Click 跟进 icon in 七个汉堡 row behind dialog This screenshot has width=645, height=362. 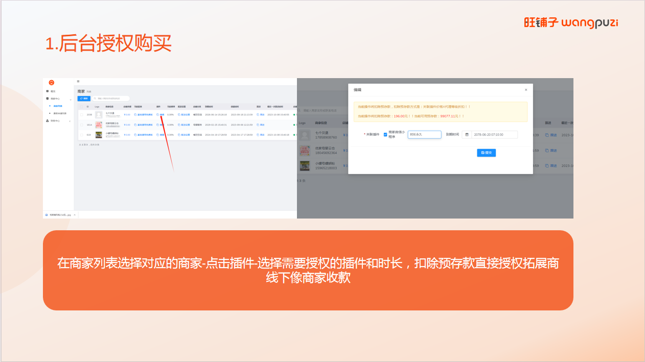(547, 135)
